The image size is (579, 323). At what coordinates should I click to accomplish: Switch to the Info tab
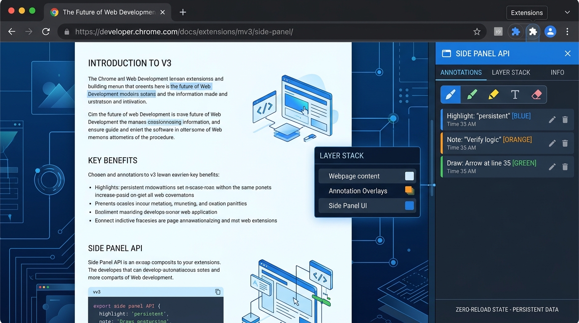pos(557,72)
